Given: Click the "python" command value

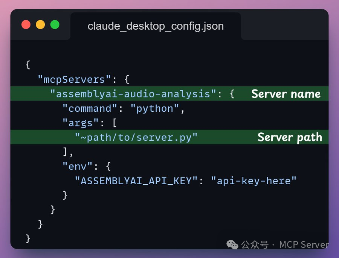Looking at the screenshot, I should (155, 108).
